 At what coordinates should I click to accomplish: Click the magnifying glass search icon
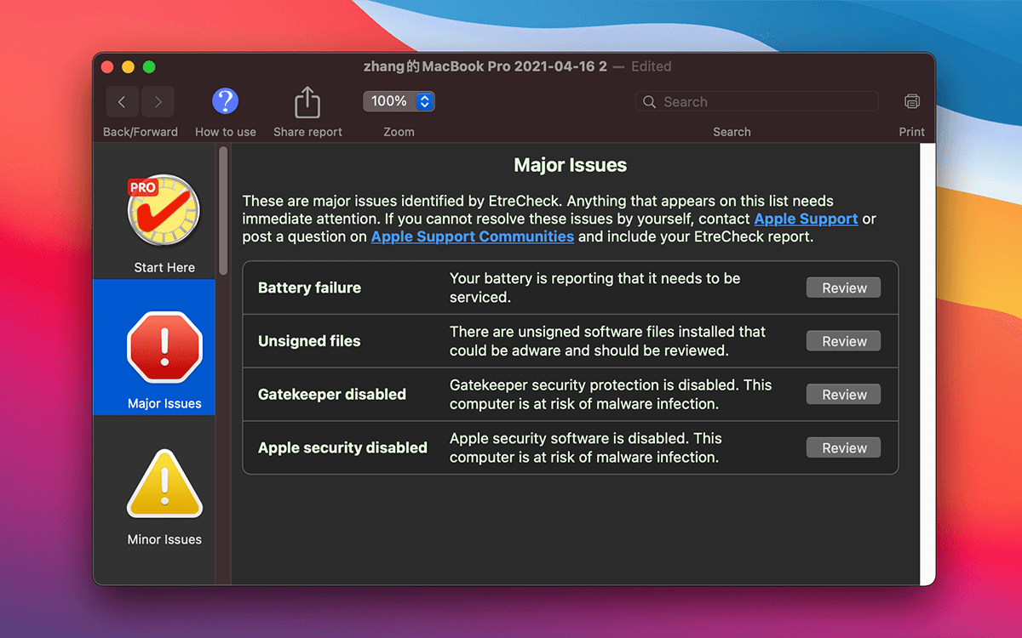pos(649,102)
